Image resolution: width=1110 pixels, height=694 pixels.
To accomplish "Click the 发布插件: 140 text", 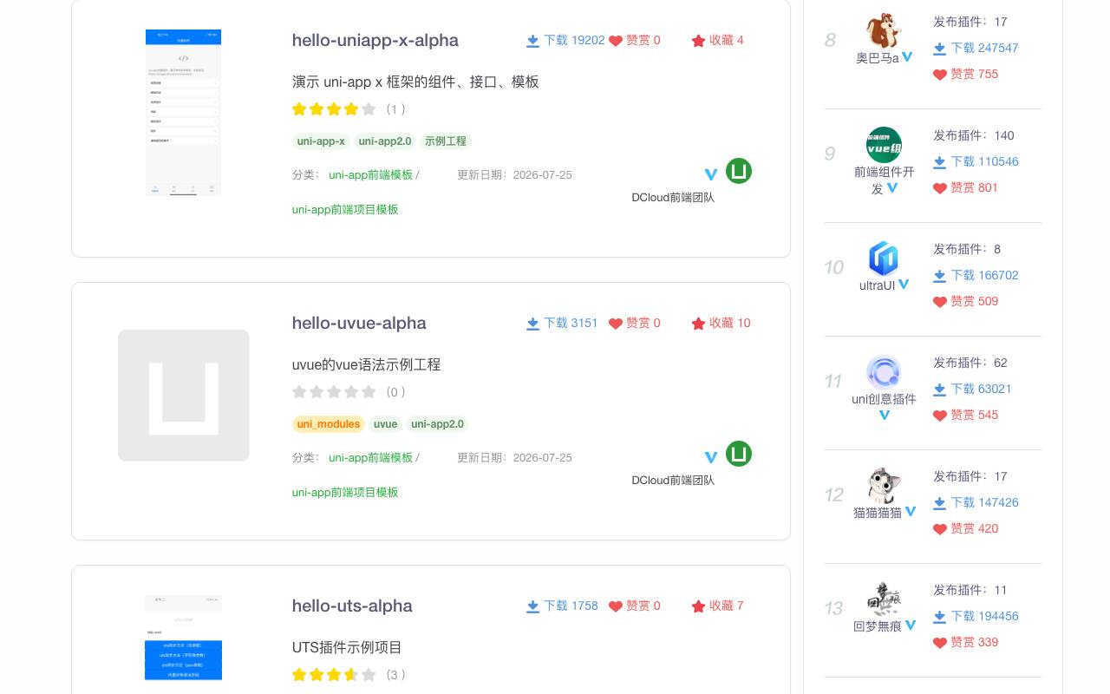I will 974,135.
